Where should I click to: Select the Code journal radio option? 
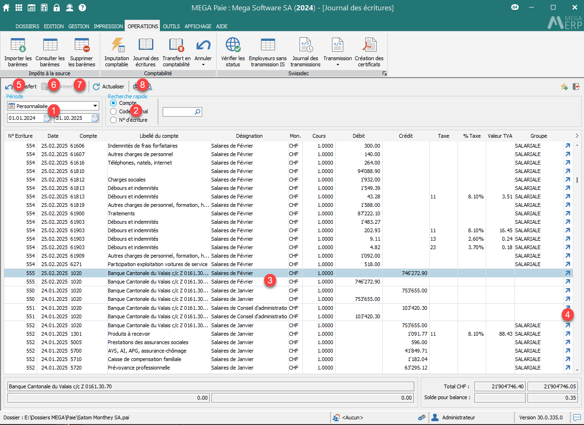click(113, 111)
